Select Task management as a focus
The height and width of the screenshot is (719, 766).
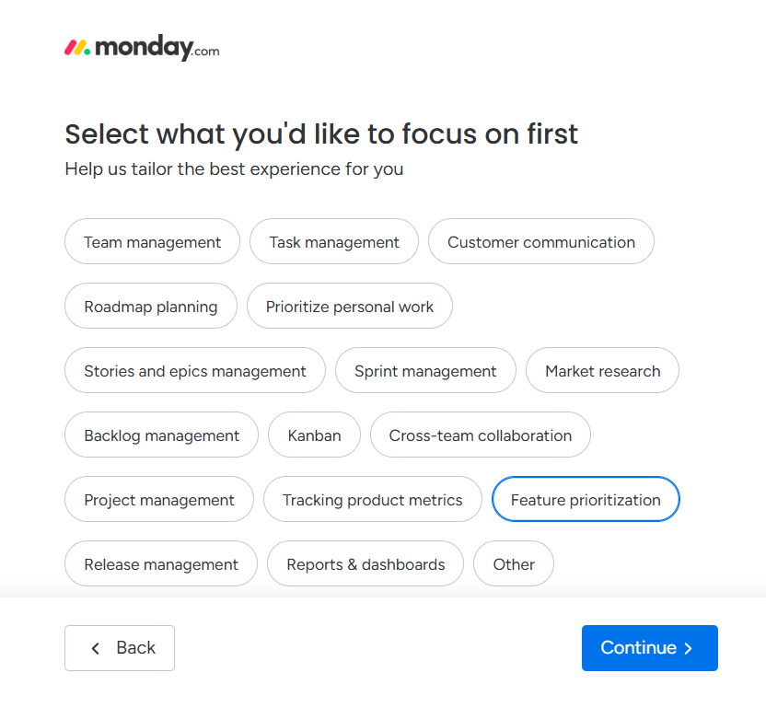[333, 241]
